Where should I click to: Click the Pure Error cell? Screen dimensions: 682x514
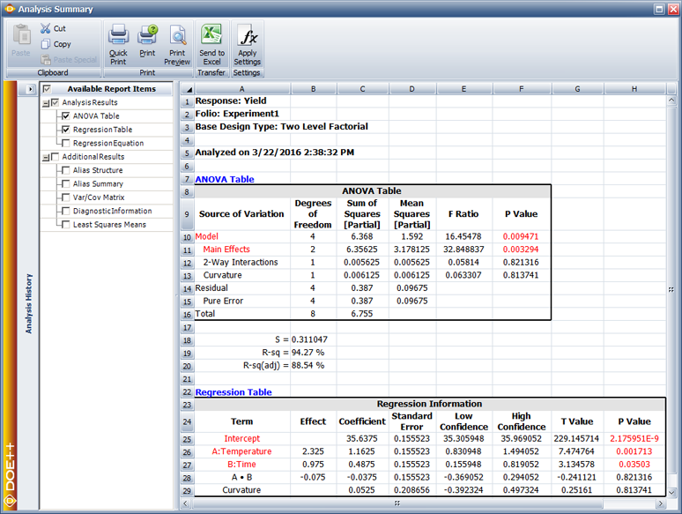(223, 301)
